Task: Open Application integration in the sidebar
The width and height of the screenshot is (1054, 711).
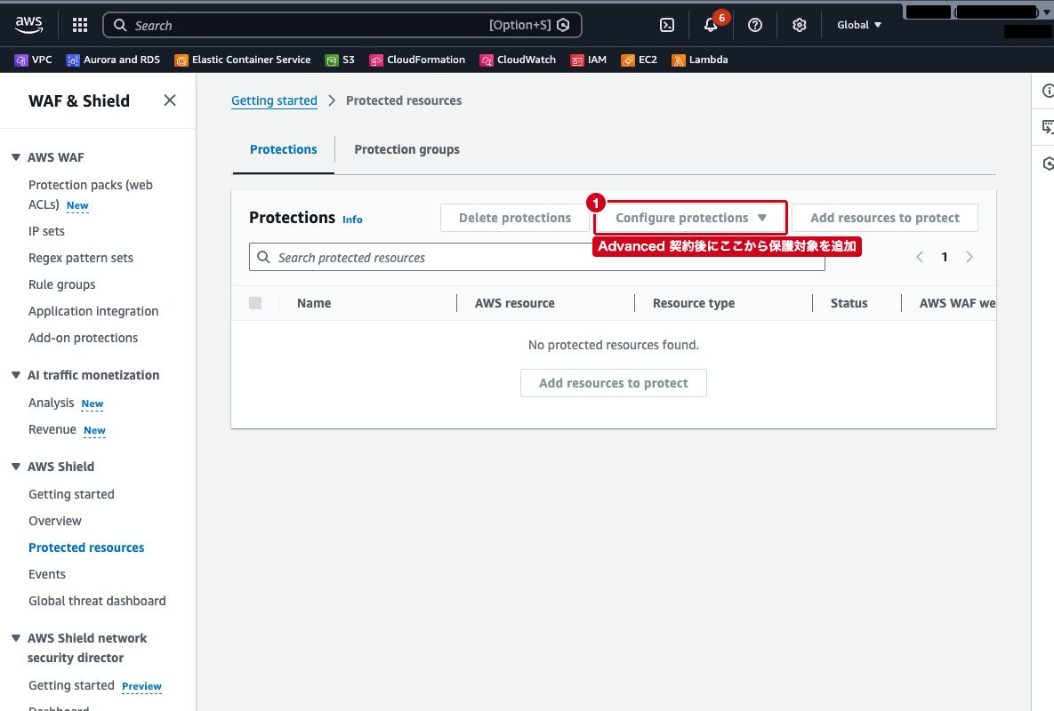Action: point(93,312)
